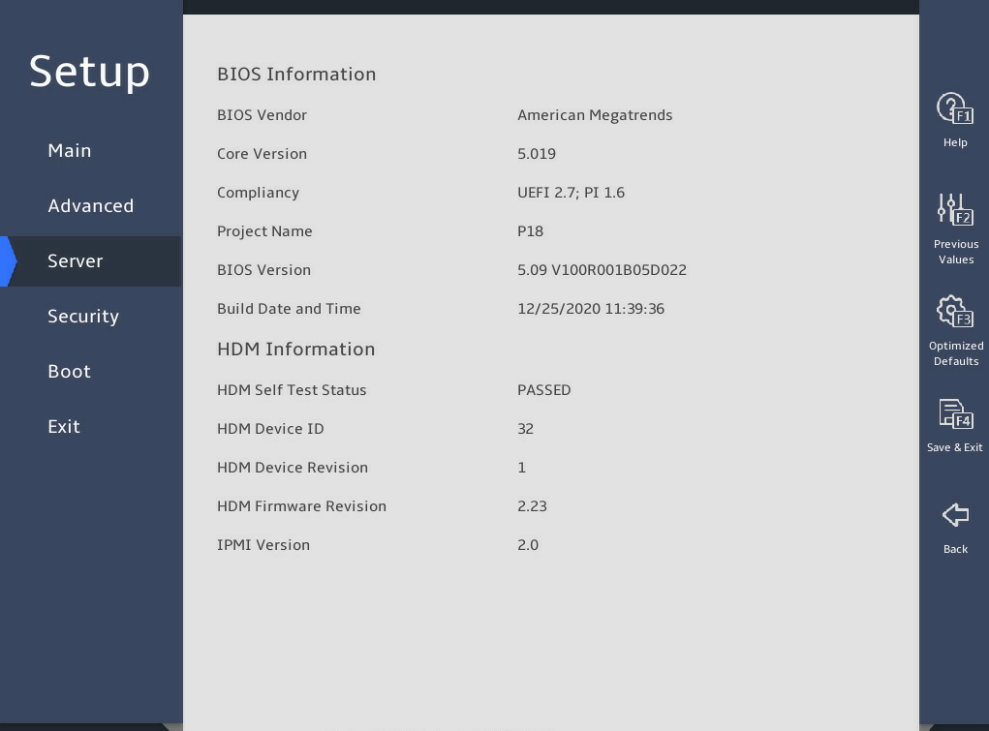Click the 12/25/2020 11:39:36 value

tap(590, 309)
